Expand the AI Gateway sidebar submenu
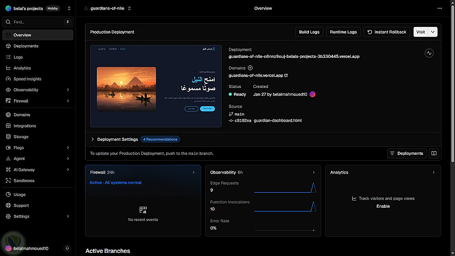 [x=68, y=170]
